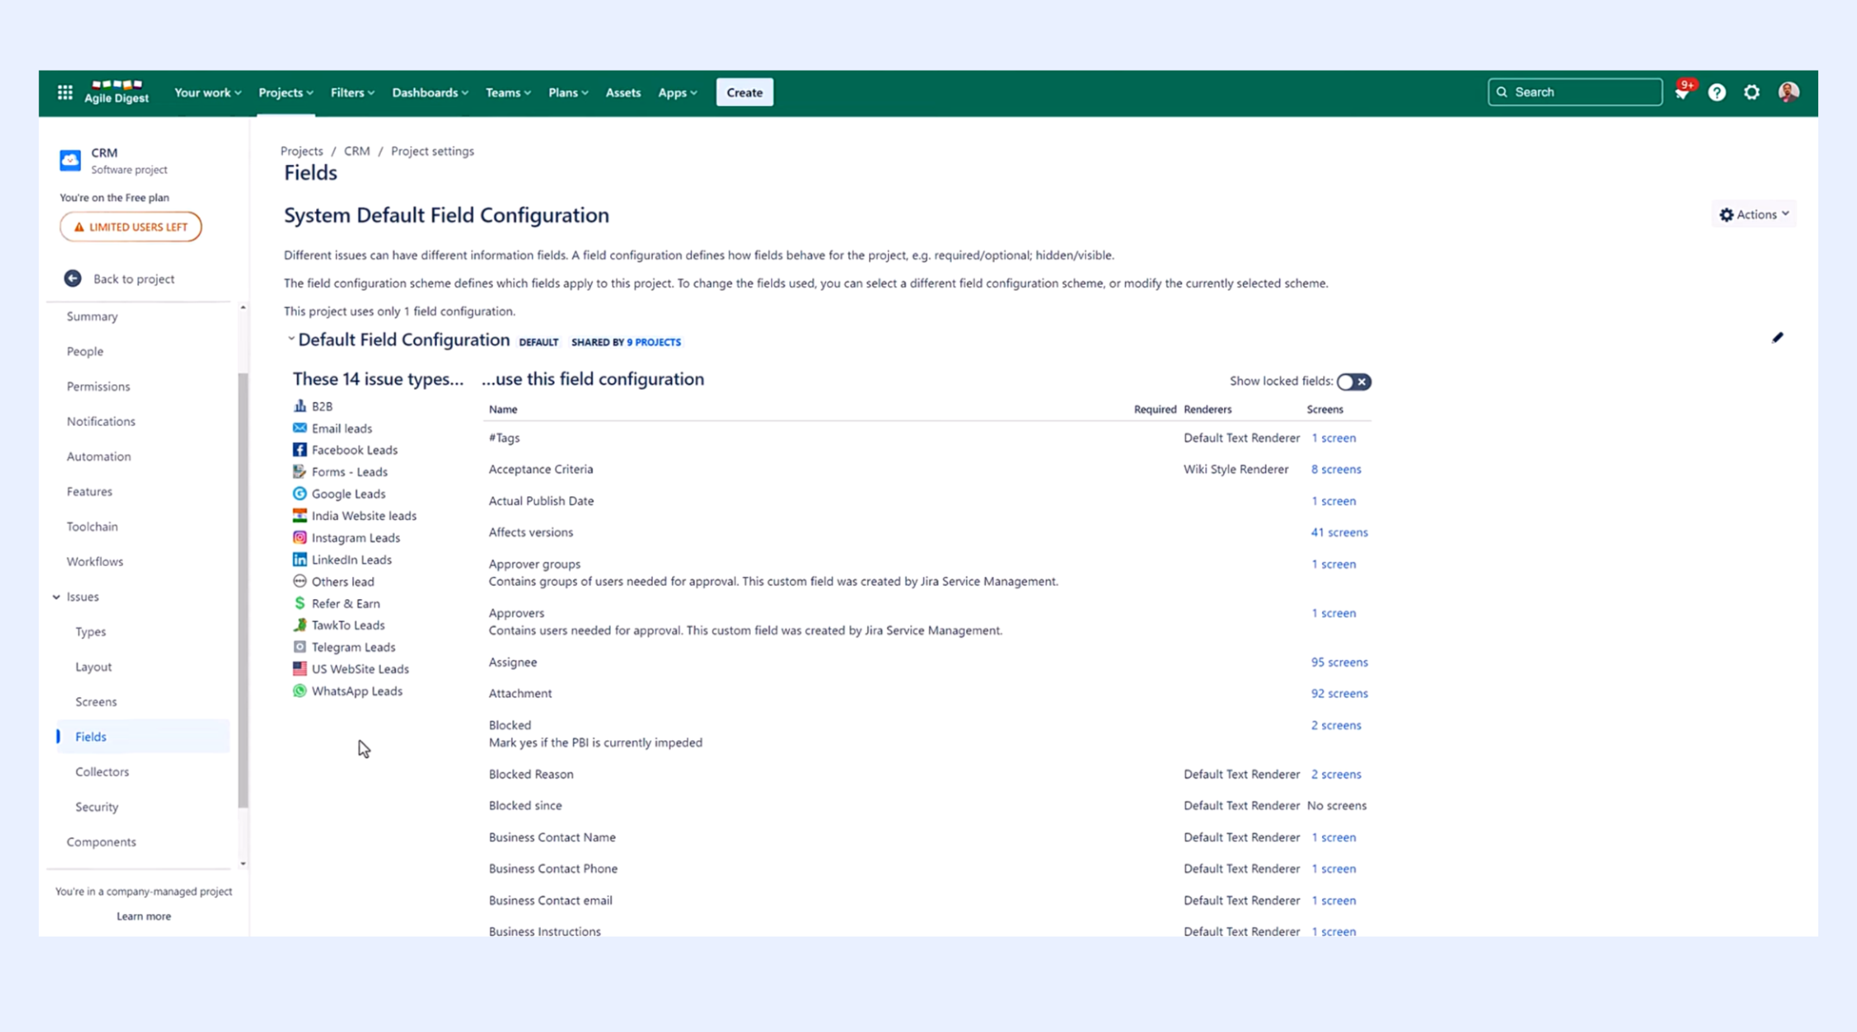The width and height of the screenshot is (1857, 1032).
Task: Click the sidebar vertical scrollbar
Action: (243, 590)
